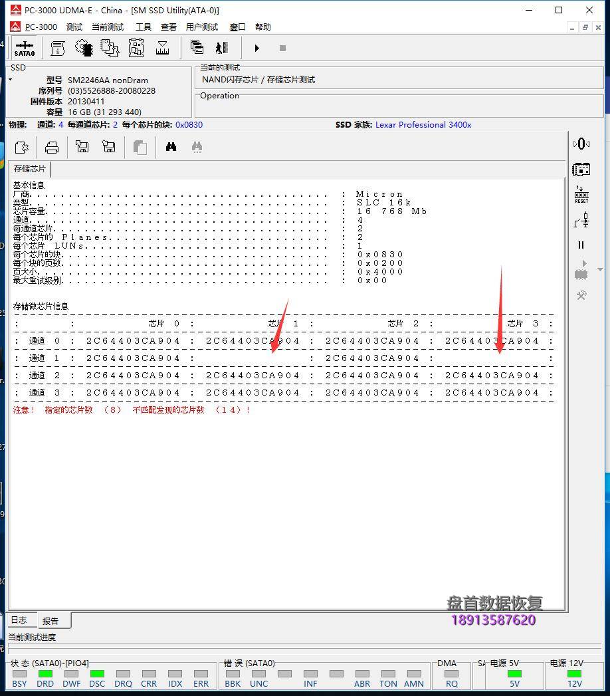Screen dimensions: 610x696
Task: Open the PC-3000 menu
Action: click(x=41, y=27)
